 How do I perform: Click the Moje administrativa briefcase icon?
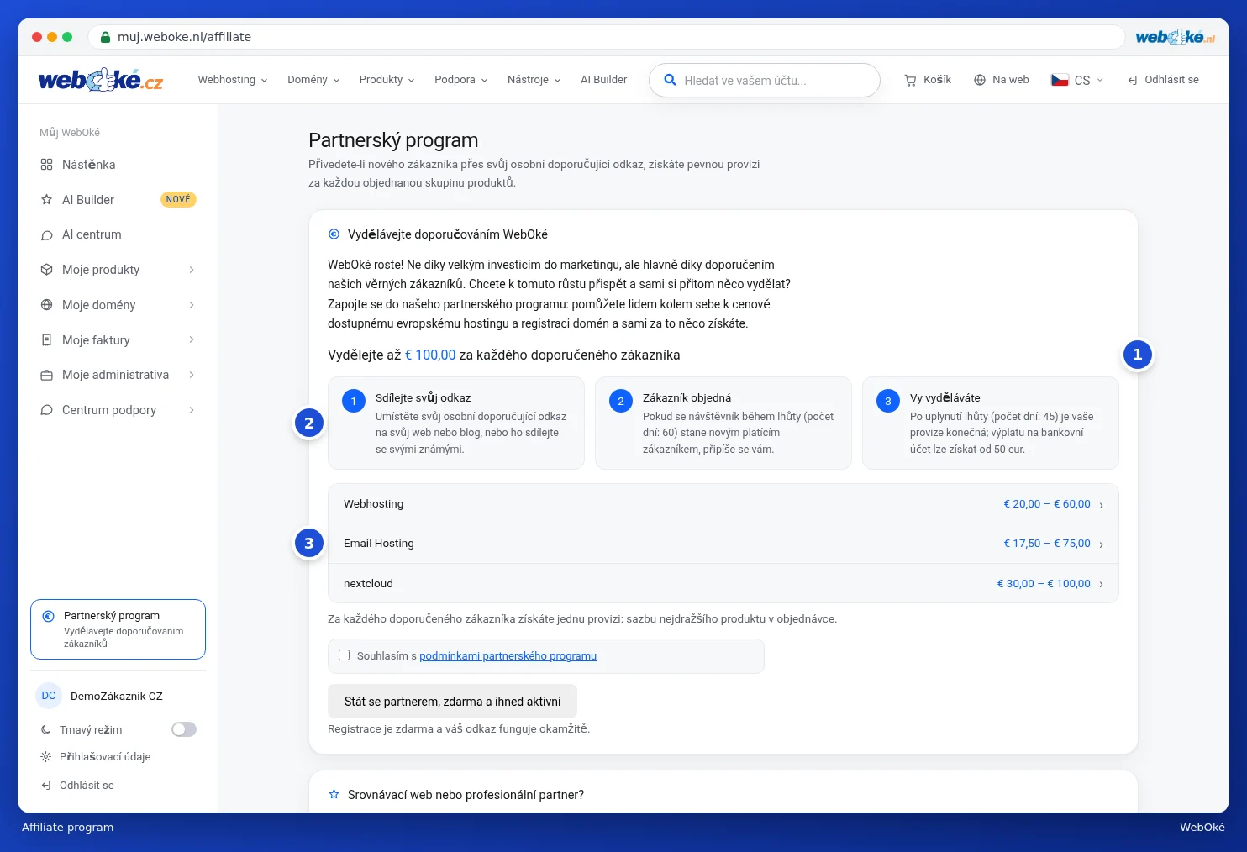click(x=46, y=375)
